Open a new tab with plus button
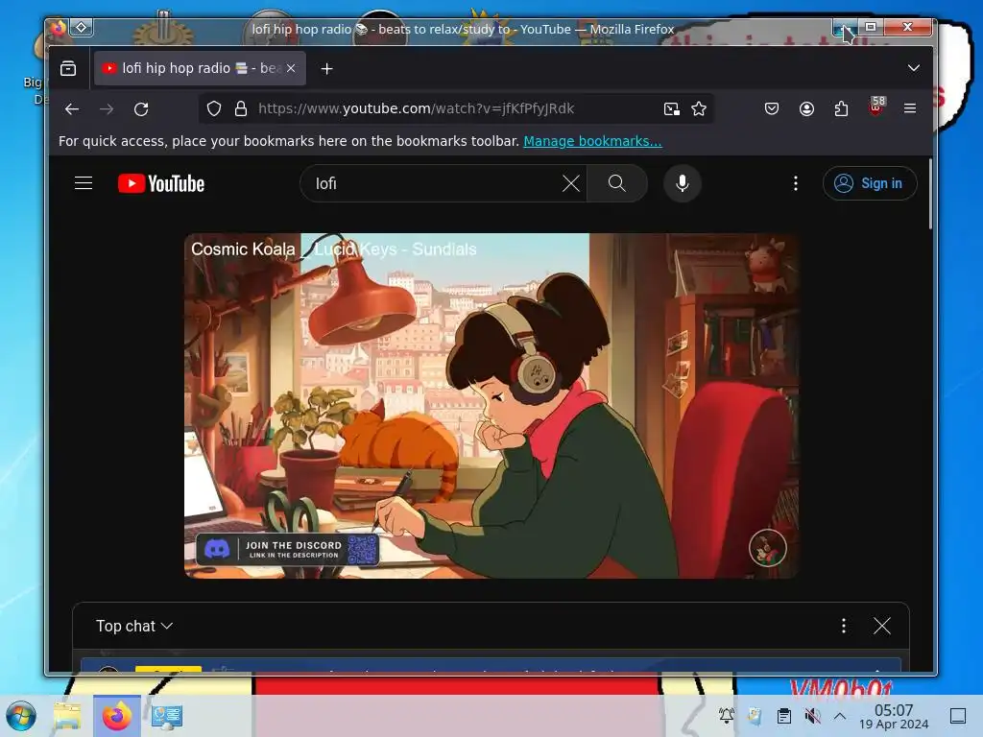 (326, 68)
